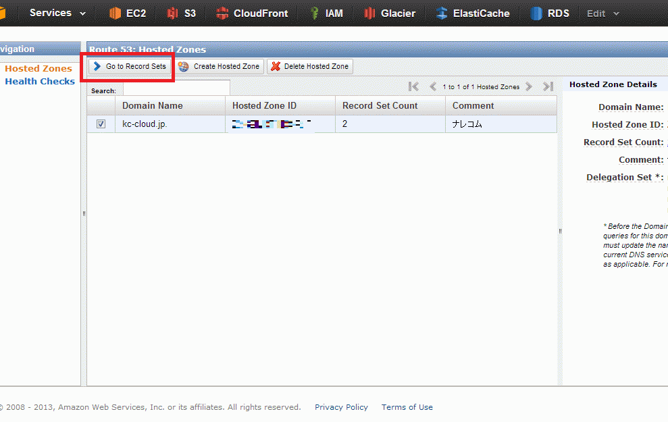Open the Privacy Policy link

[x=341, y=407]
